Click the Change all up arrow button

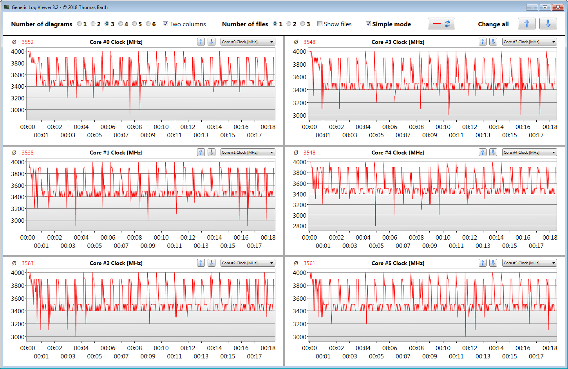[x=526, y=24]
